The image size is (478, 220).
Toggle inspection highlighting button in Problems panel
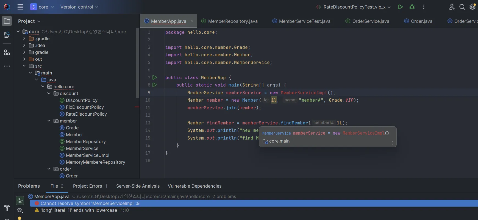(x=20, y=200)
